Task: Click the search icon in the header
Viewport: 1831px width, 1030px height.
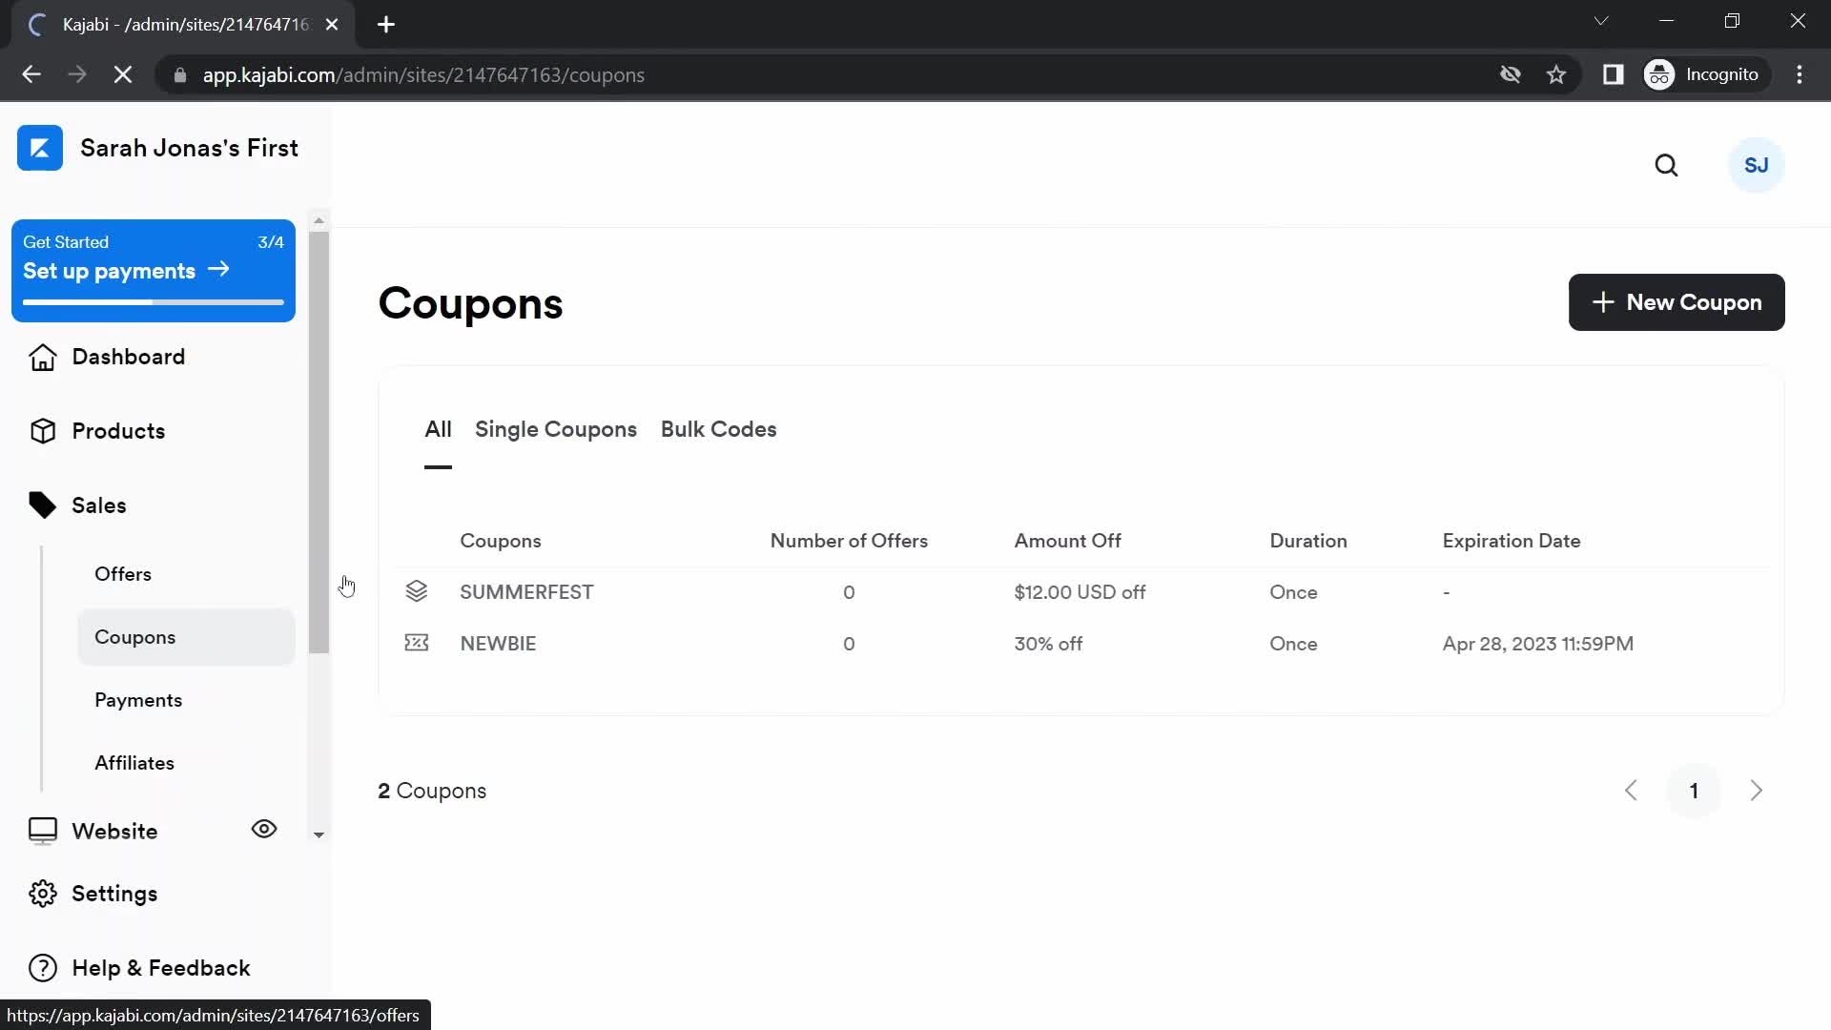Action: pos(1666,165)
